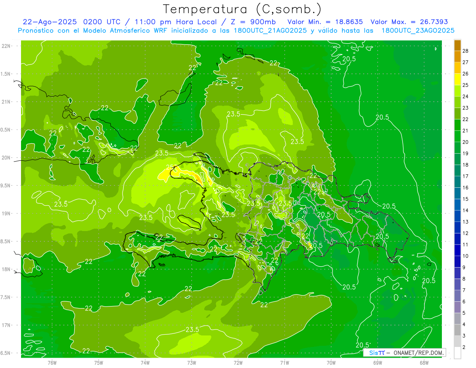Click the 22N latitude axis label
The height and width of the screenshot is (368, 476).
(x=6, y=46)
